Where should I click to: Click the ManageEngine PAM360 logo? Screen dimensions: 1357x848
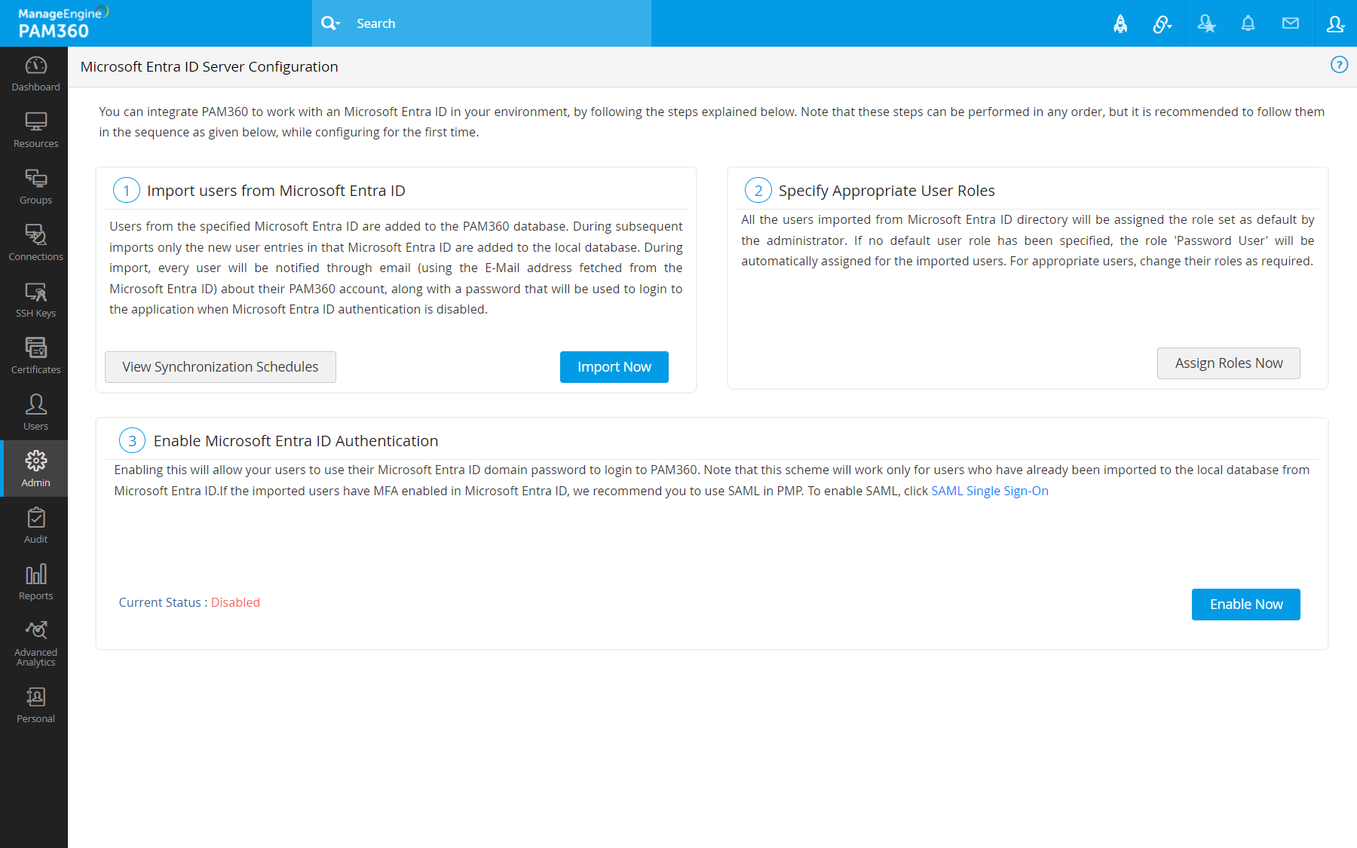(63, 23)
